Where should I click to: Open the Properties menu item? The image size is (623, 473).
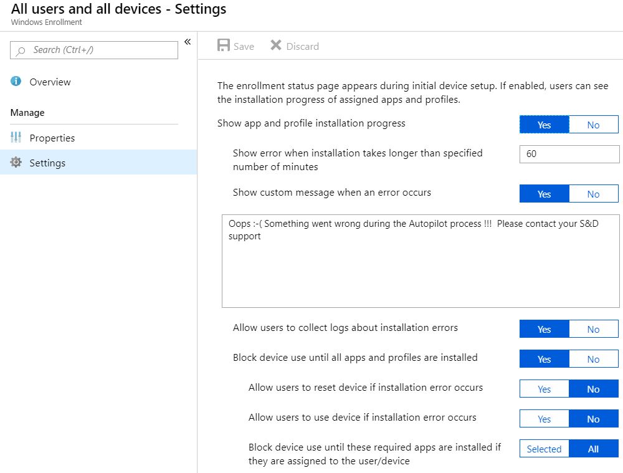click(52, 138)
